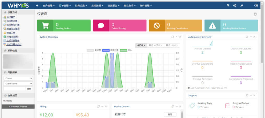The height and width of the screenshot is (118, 265).
Task: Click the ¥12.00 billing amount
Action: pyautogui.click(x=46, y=115)
